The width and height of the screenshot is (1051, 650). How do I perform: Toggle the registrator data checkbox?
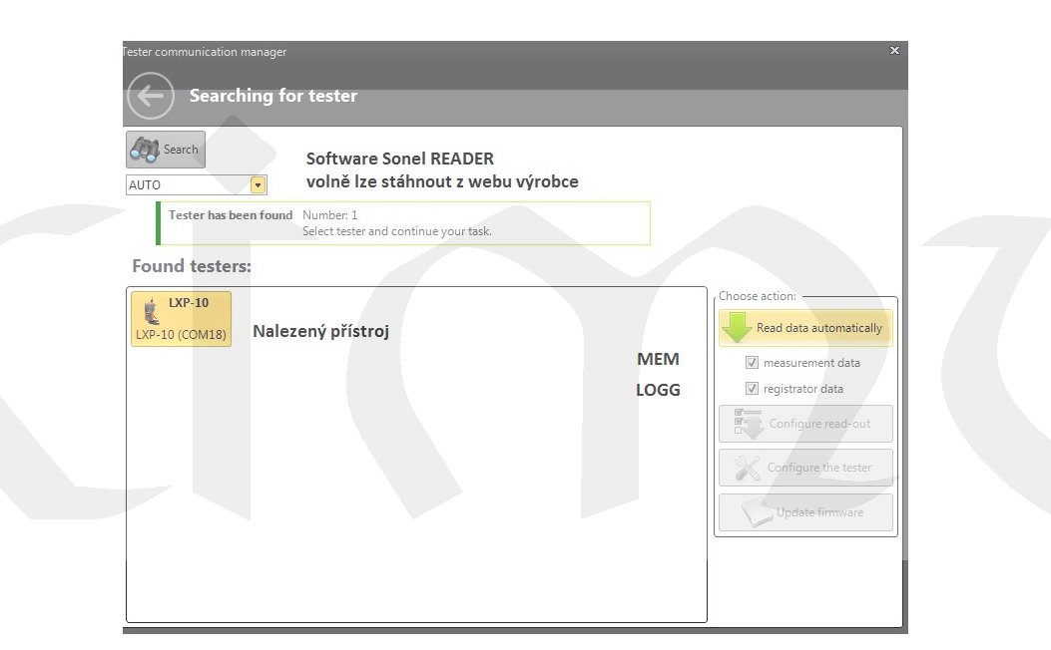tap(753, 389)
